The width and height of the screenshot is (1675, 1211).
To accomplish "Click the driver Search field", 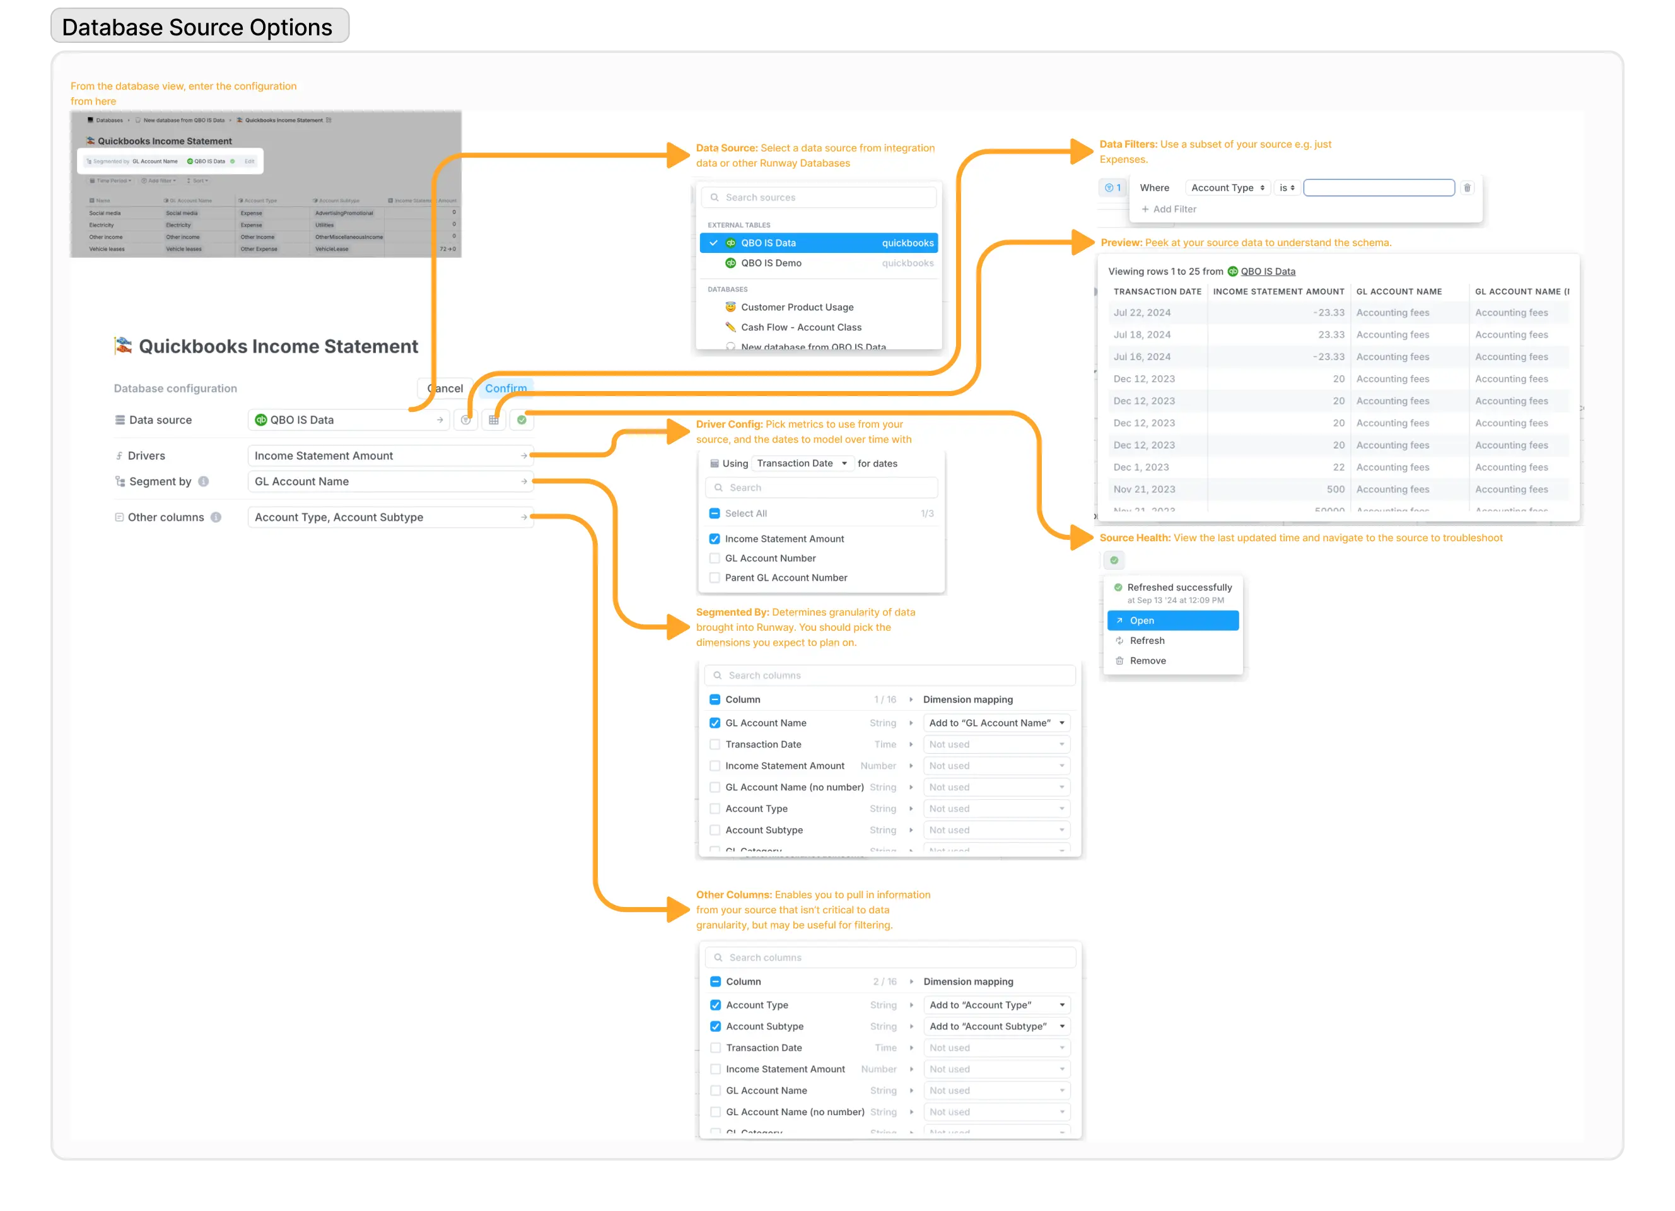I will click(x=821, y=488).
